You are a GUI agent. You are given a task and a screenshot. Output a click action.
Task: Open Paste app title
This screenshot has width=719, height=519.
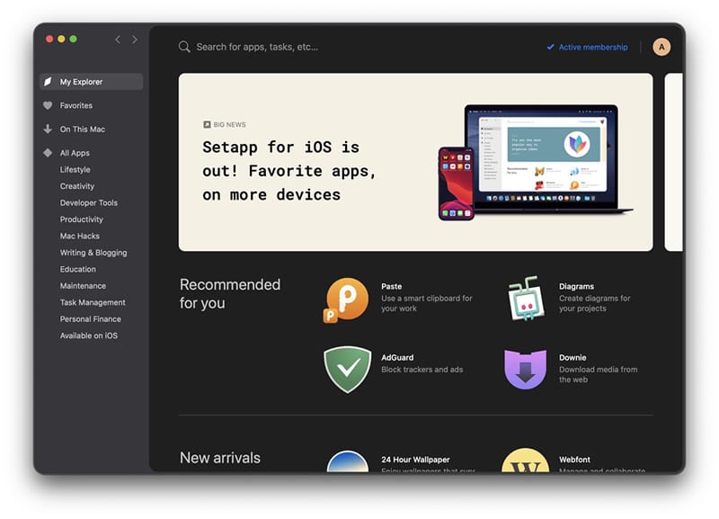(391, 286)
